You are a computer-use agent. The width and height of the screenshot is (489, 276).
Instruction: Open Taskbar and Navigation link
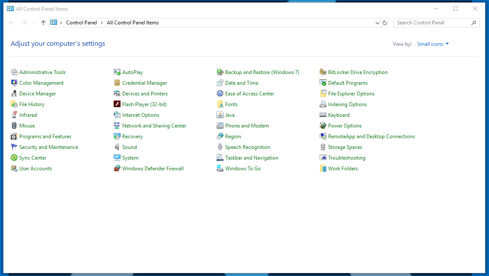[x=252, y=158]
